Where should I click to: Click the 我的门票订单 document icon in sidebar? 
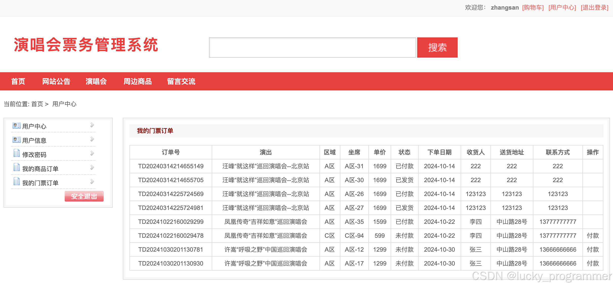pos(16,182)
